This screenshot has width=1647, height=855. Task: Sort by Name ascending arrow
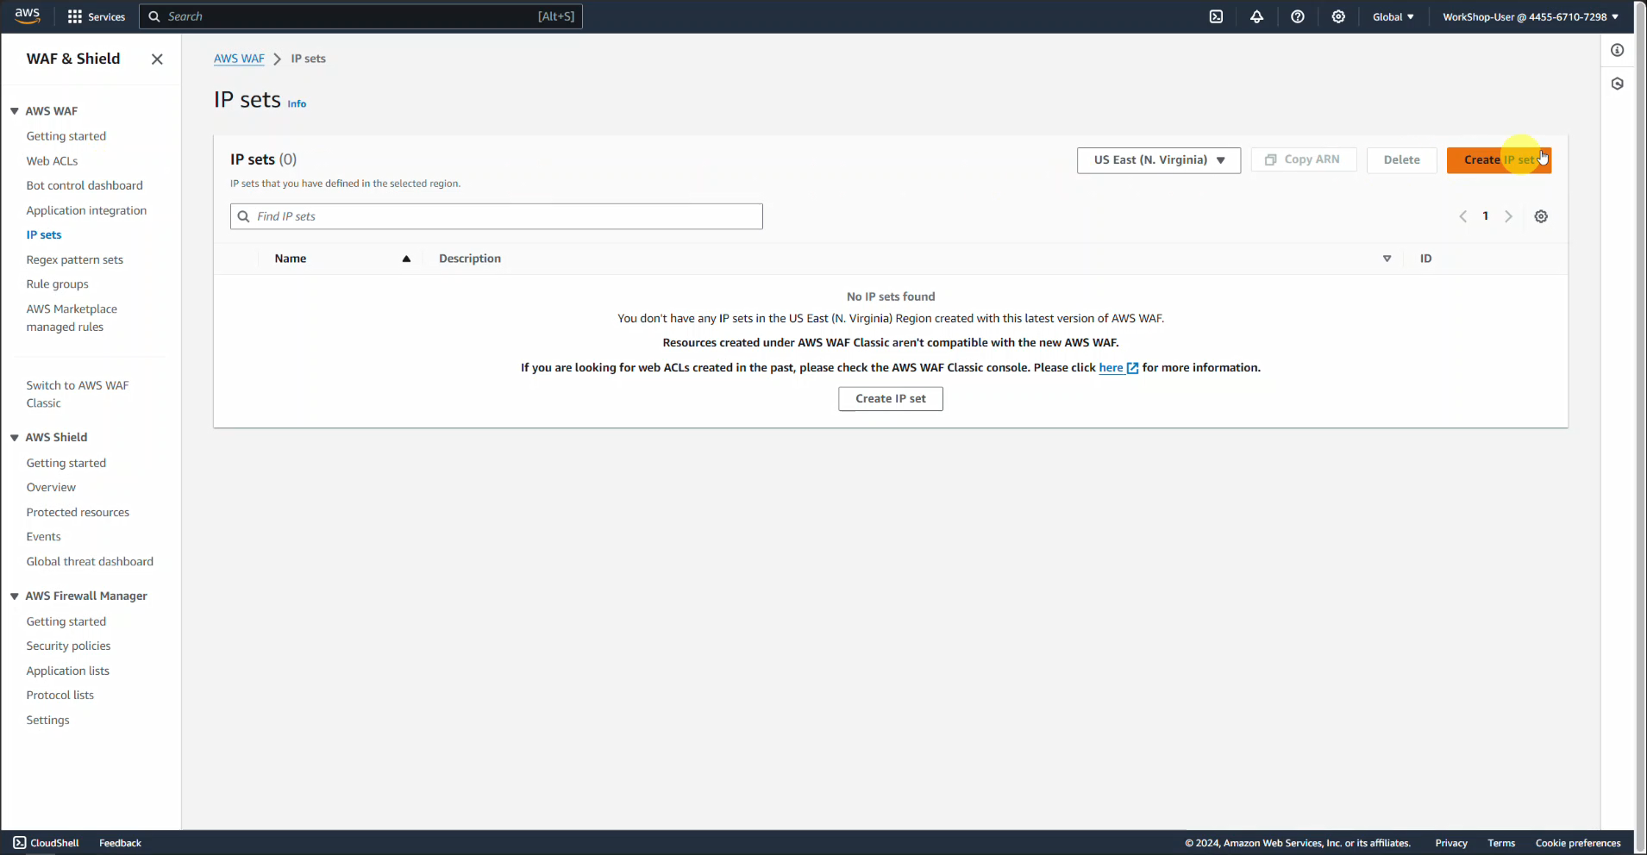coord(406,259)
